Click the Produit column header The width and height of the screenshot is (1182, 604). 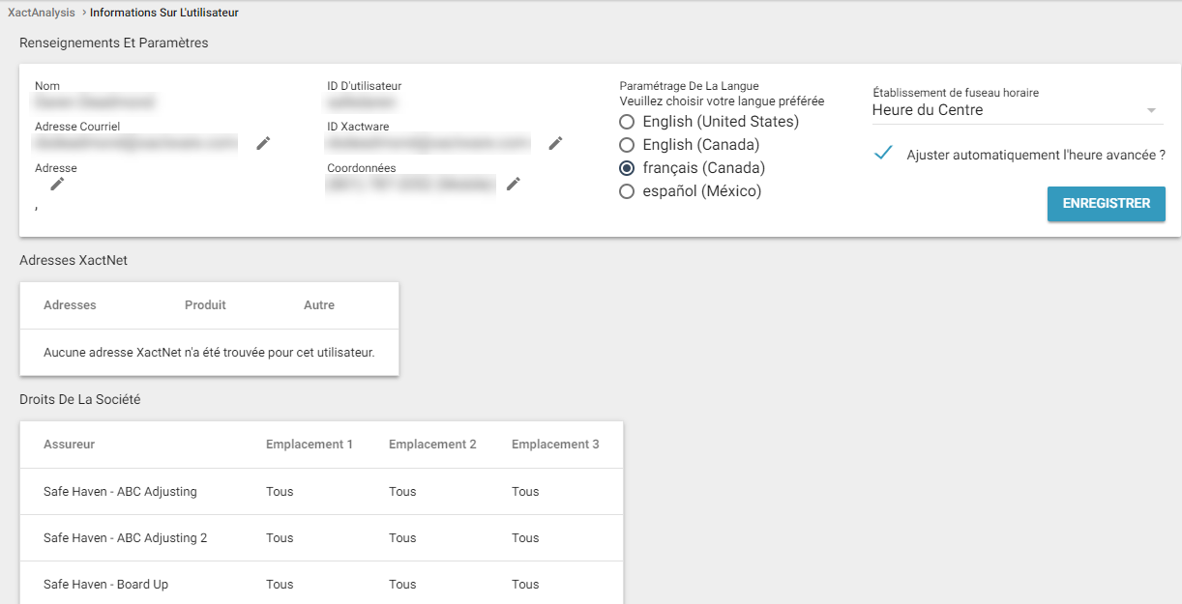205,305
